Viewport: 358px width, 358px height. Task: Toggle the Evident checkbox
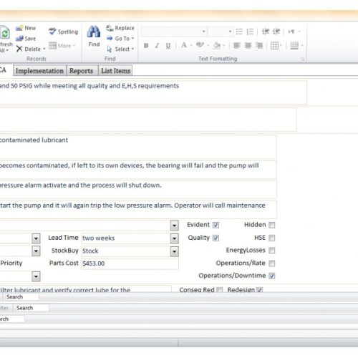pyautogui.click(x=216, y=225)
